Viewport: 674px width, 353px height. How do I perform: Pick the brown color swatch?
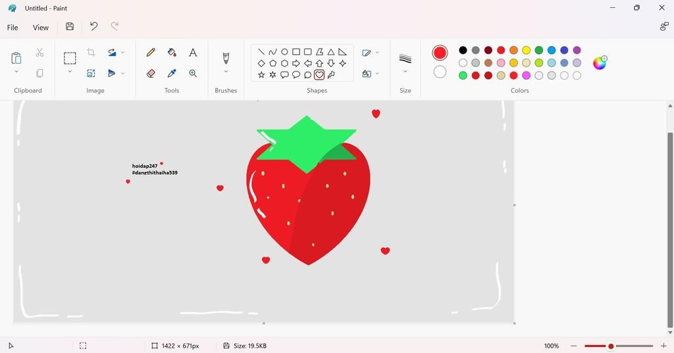pos(488,62)
